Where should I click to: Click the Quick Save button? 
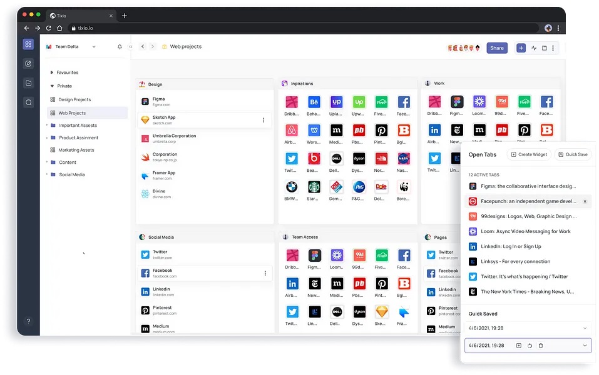[x=573, y=154]
